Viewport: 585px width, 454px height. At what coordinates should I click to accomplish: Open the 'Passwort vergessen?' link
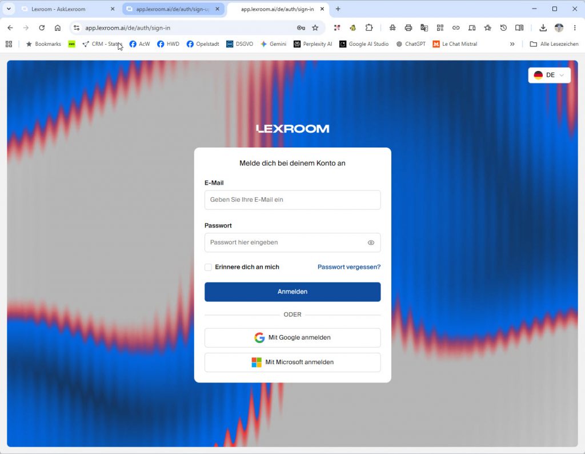349,267
